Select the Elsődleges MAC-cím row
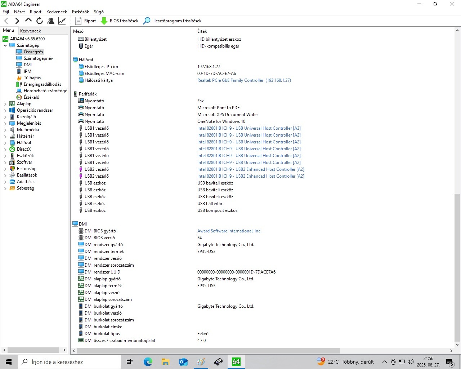This screenshot has height=369, width=461. pyautogui.click(x=262, y=74)
